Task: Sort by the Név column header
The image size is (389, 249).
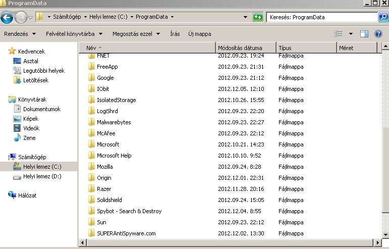Action: (147, 47)
